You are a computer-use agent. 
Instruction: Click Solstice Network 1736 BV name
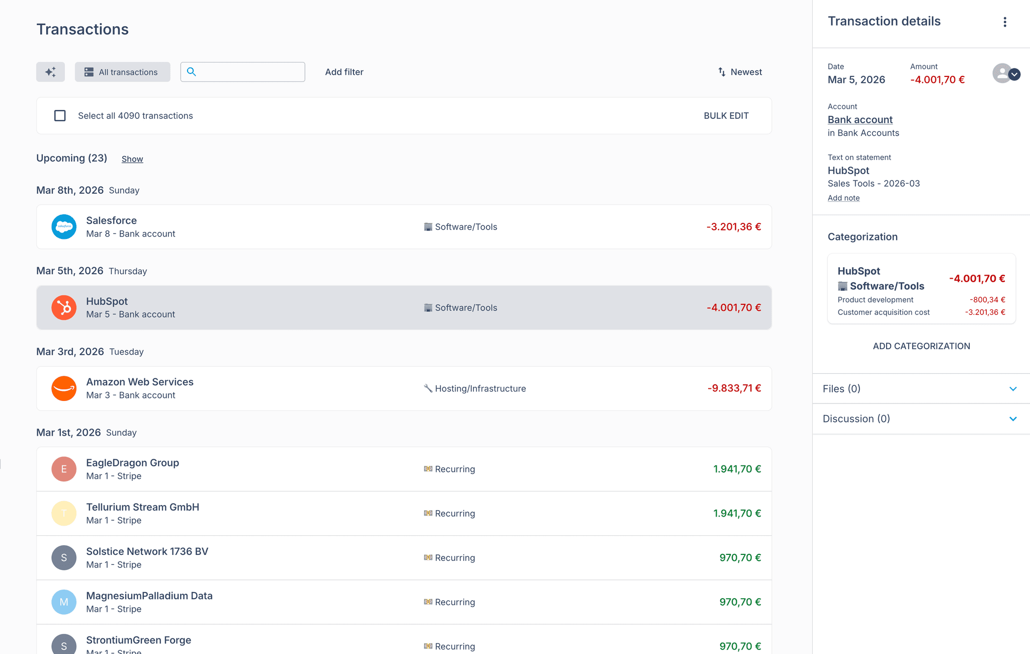tap(147, 551)
